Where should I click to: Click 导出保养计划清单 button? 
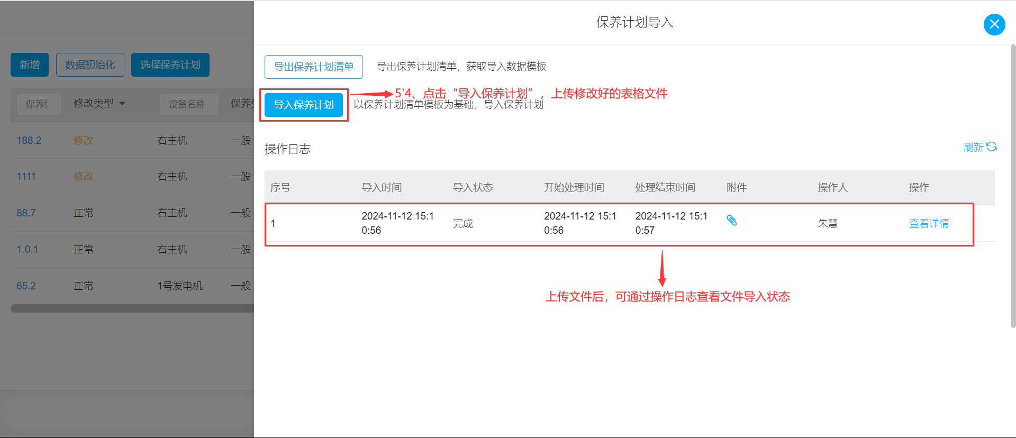(x=314, y=67)
